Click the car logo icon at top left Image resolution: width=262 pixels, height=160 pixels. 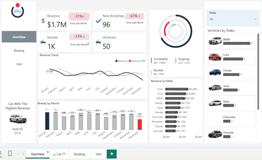[18, 10]
